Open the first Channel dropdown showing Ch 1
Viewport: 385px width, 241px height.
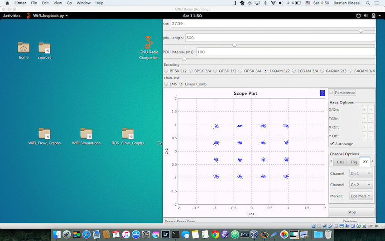tap(361, 173)
